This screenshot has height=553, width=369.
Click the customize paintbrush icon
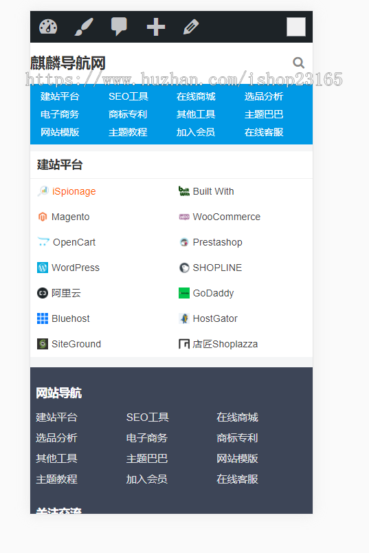pyautogui.click(x=84, y=27)
